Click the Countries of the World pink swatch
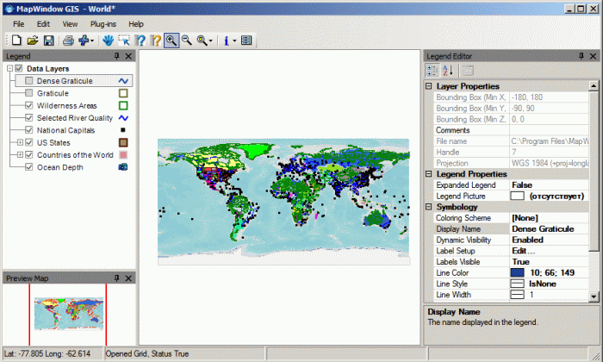 pos(123,154)
